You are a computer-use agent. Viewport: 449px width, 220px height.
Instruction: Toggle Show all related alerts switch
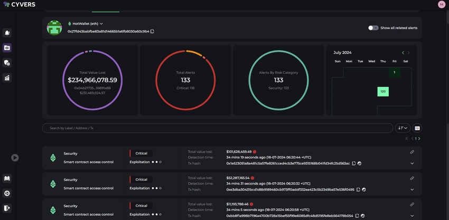[373, 27]
